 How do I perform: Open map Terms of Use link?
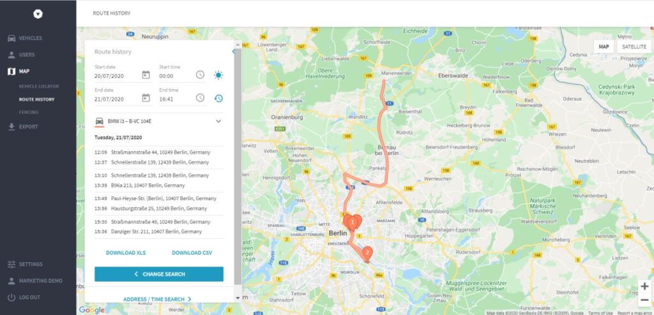(x=600, y=313)
